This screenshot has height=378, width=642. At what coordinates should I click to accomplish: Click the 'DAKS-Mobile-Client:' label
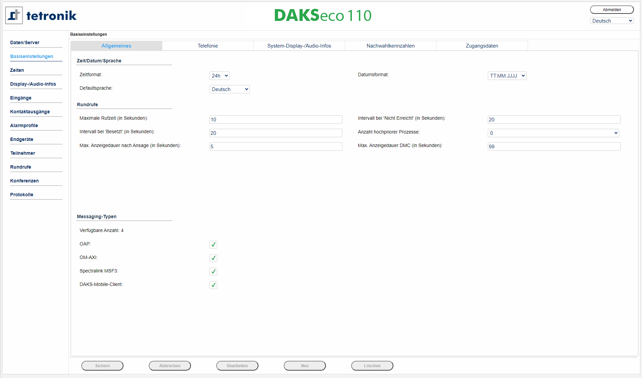(101, 284)
